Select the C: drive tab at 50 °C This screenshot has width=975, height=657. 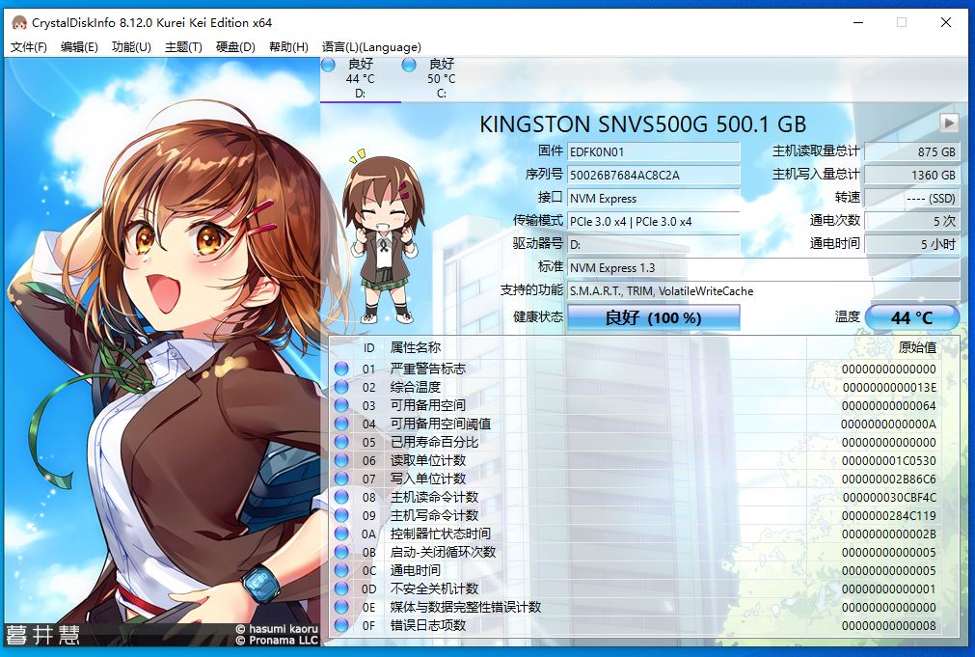tap(441, 78)
